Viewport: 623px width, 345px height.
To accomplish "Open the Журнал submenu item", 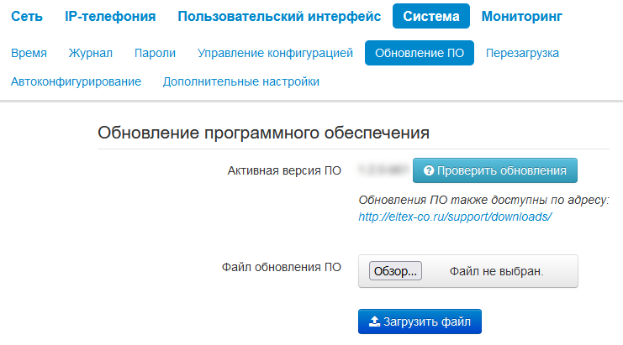I will (92, 53).
